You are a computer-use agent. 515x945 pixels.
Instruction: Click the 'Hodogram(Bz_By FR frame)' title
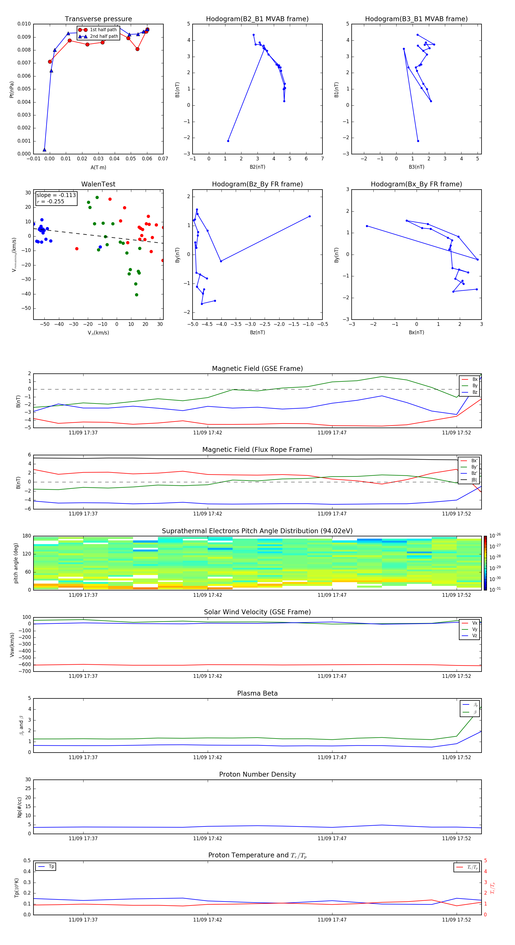pos(257,184)
